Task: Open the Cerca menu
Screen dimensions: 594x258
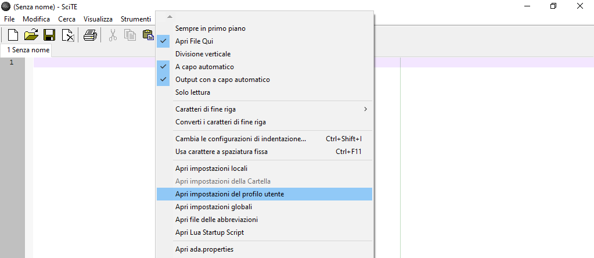Action: click(x=66, y=19)
